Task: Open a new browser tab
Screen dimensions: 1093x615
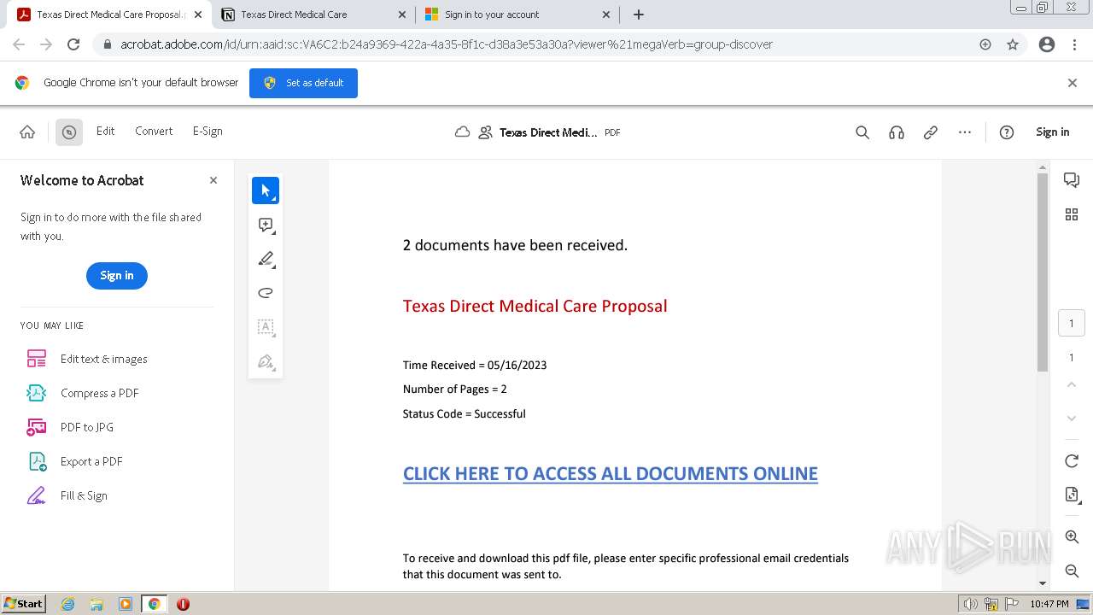Action: pos(639,15)
